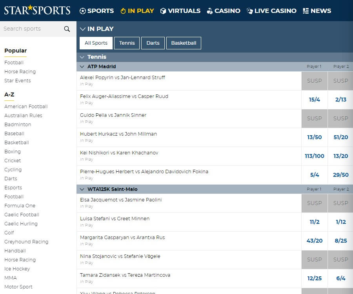Open the CASINO top menu
Viewport: 353px width, 294px height.
(x=224, y=11)
